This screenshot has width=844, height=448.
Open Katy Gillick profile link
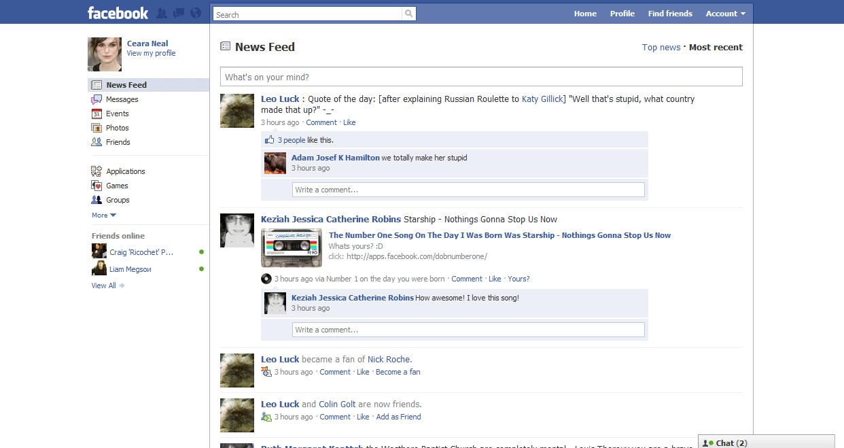pyautogui.click(x=542, y=99)
